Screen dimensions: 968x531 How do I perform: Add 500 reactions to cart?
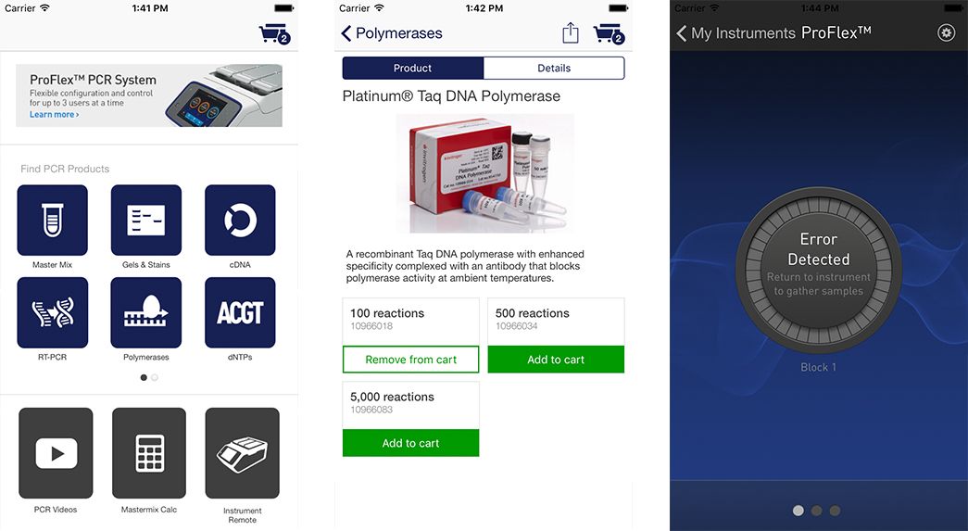(x=556, y=360)
